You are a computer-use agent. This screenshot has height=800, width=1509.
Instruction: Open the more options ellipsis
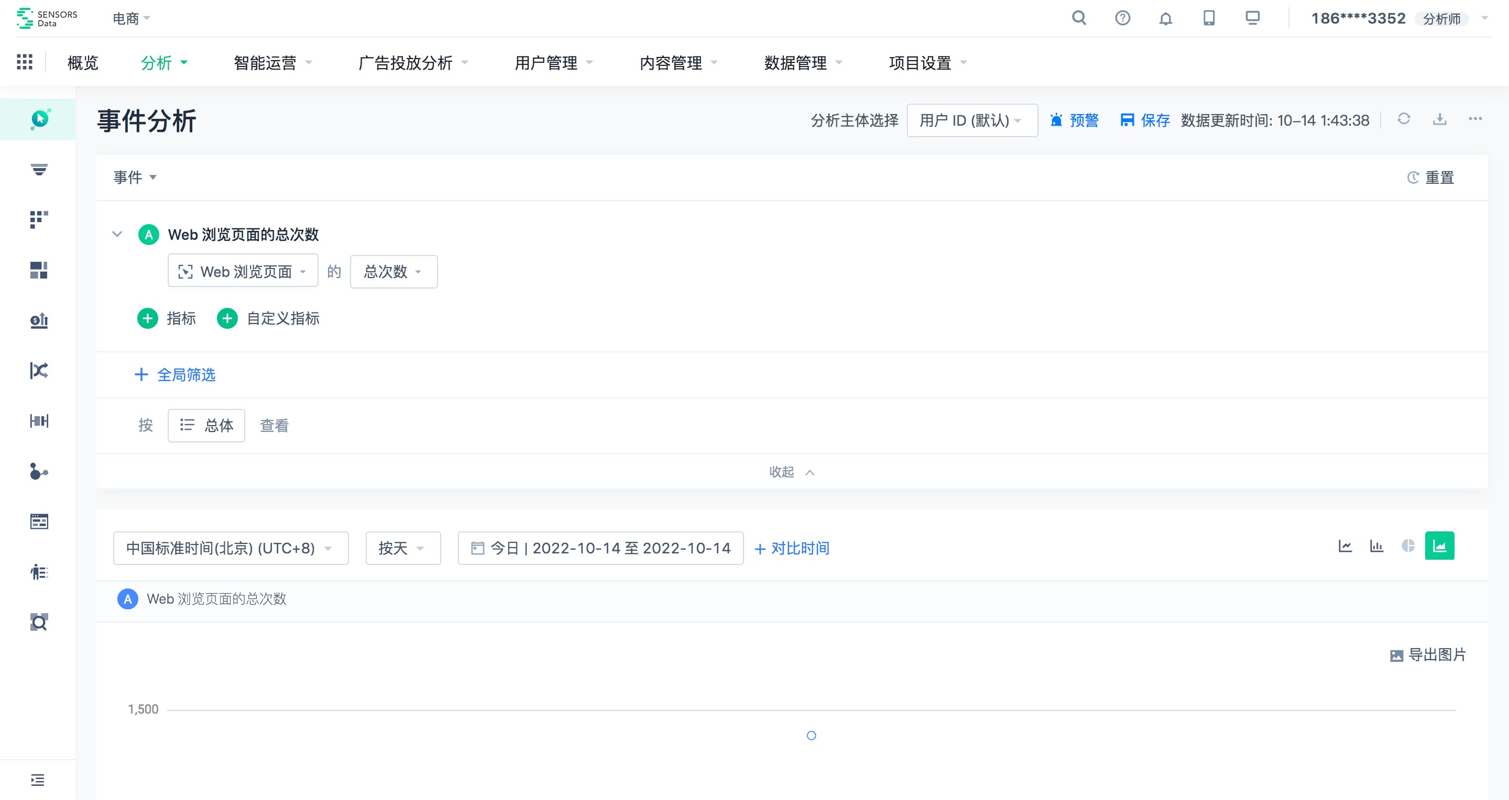click(1475, 119)
